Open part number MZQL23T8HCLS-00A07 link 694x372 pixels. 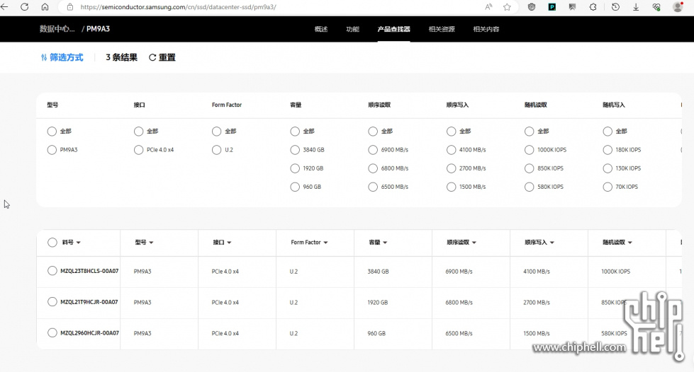(x=89, y=271)
